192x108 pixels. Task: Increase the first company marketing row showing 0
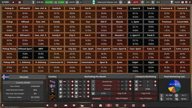[x=155, y=82]
